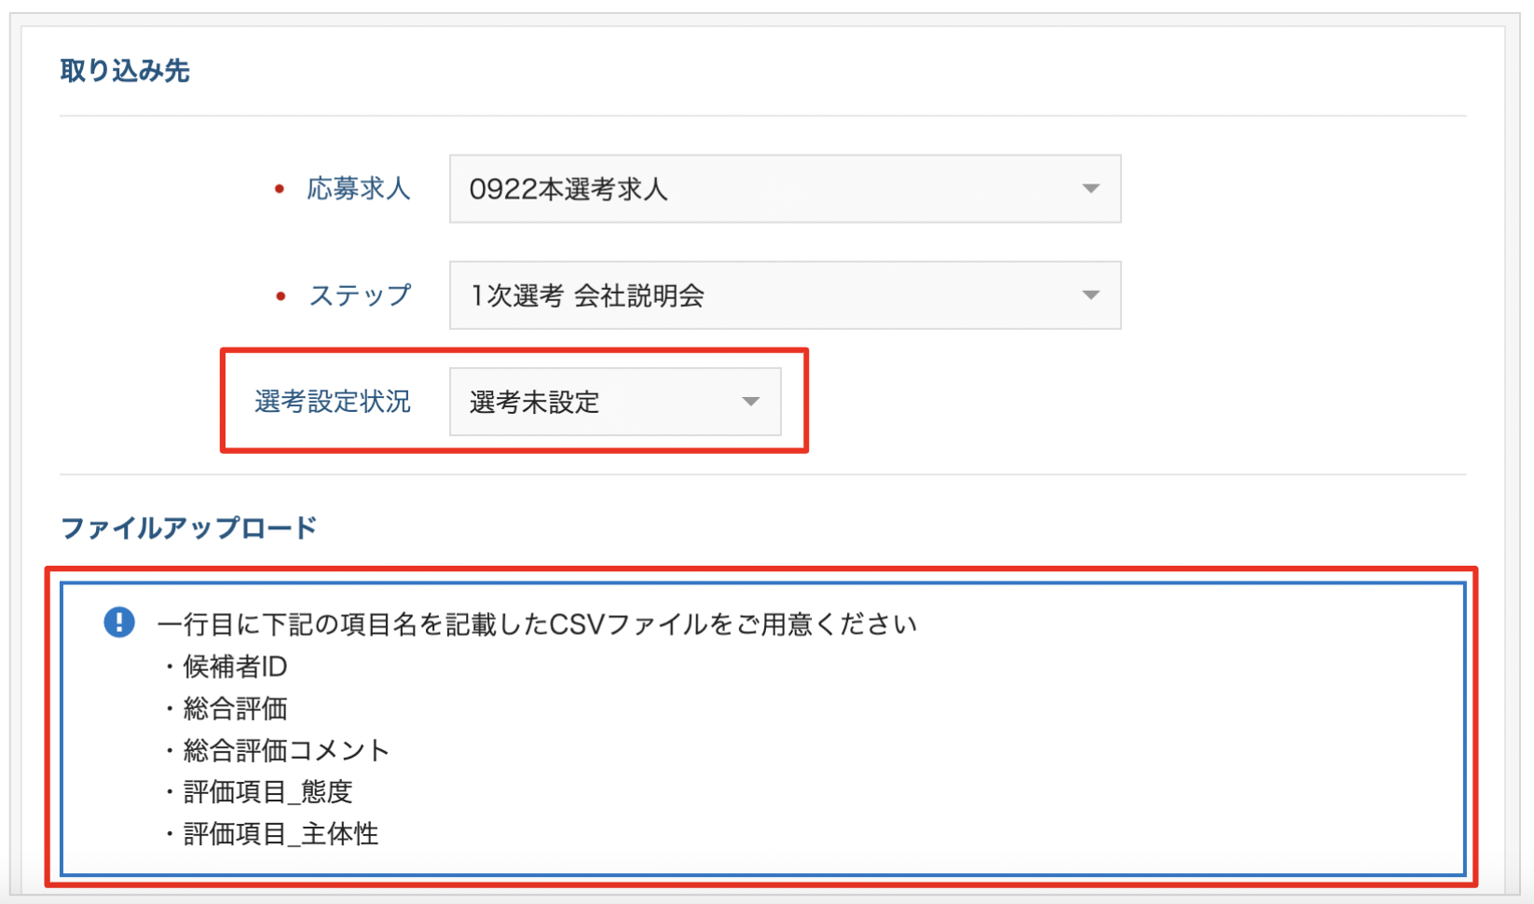Click the red required dot beside 応募求人
Image resolution: width=1534 pixels, height=904 pixels.
click(280, 189)
